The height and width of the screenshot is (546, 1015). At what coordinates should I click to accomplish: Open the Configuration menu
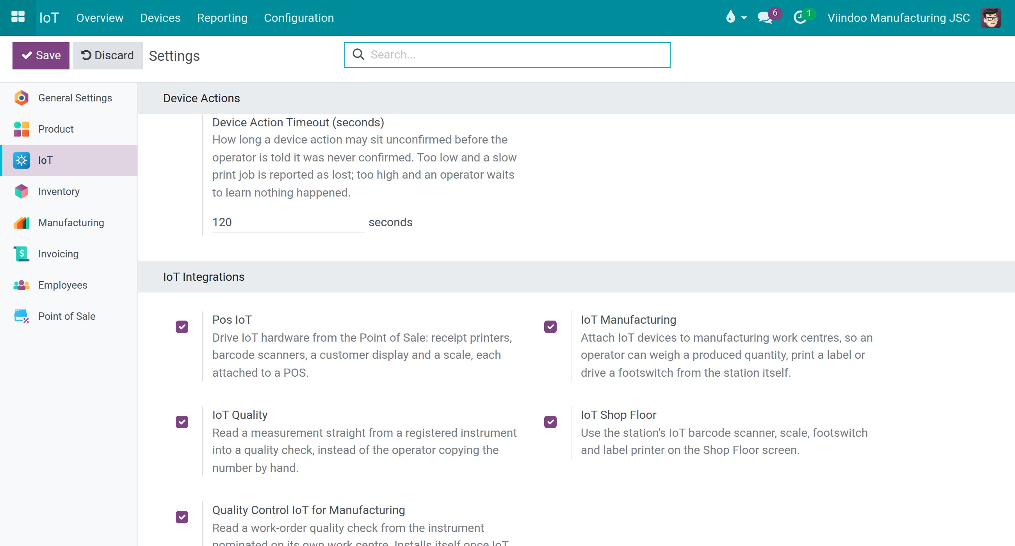[x=299, y=18]
